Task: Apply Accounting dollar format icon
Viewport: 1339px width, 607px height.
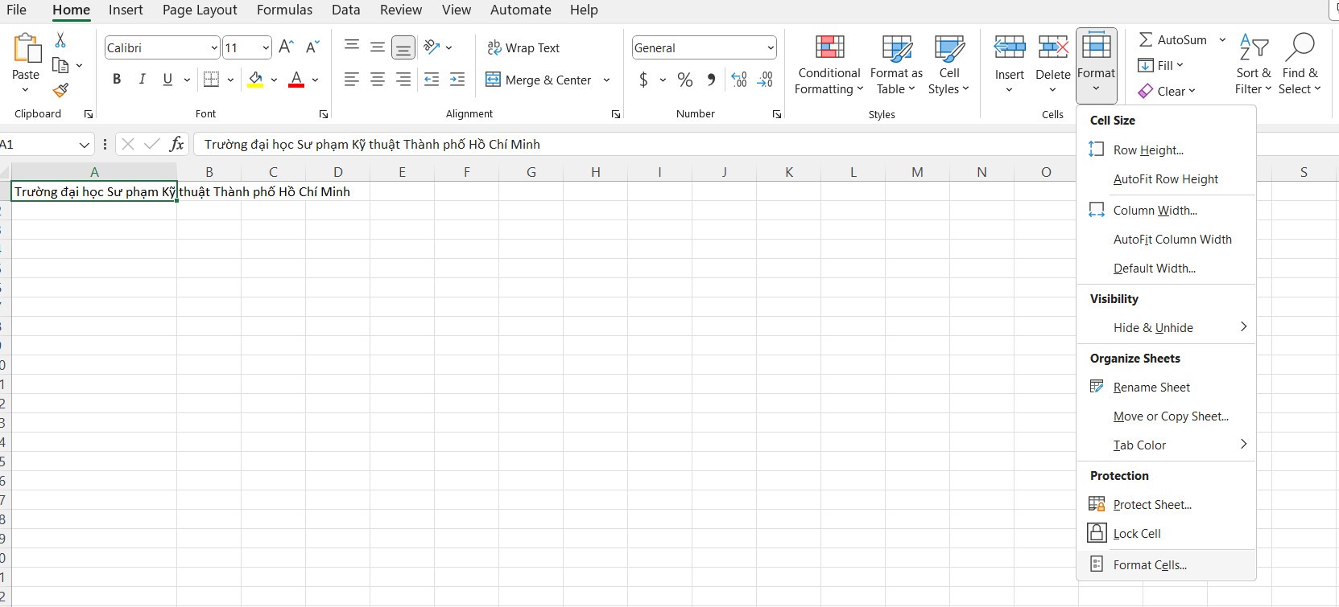Action: pos(643,80)
